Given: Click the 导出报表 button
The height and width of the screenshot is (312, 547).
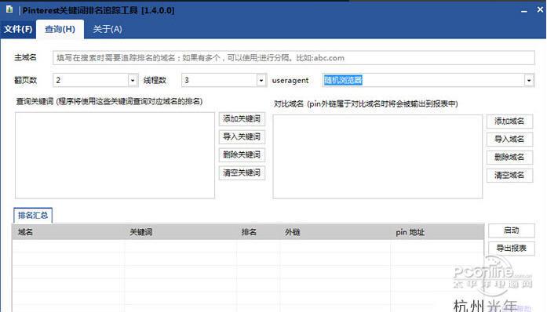Looking at the screenshot, I should click(x=512, y=249).
